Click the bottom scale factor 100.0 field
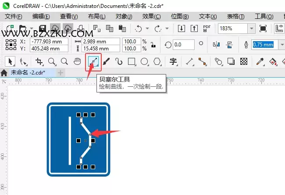Screen dimensions: 285x195 pos(132,49)
